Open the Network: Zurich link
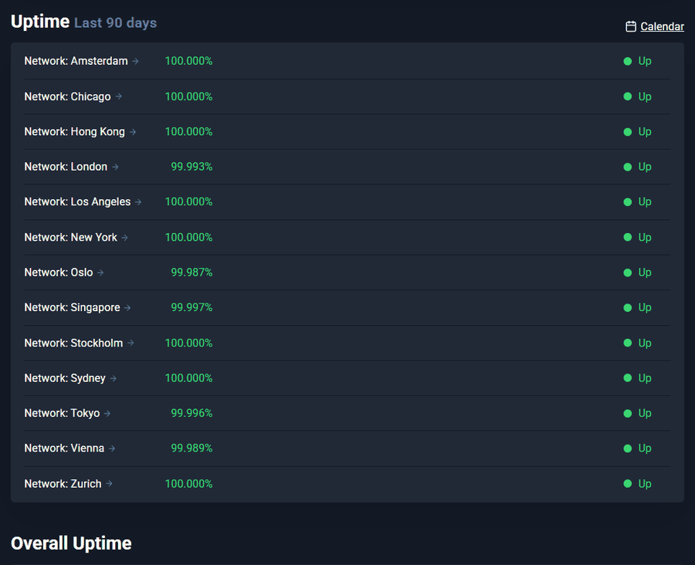 [68, 483]
